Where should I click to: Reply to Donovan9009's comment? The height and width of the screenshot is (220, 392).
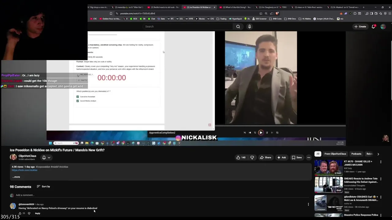point(37,213)
